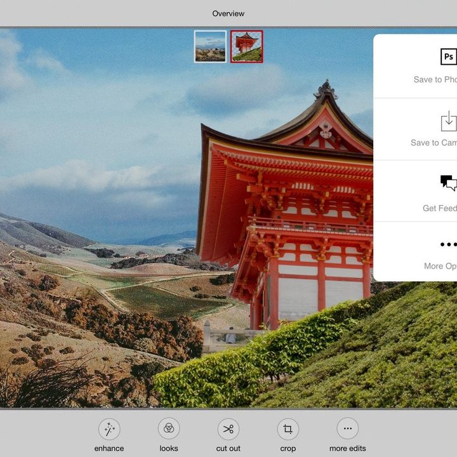Image resolution: width=457 pixels, height=457 pixels.
Task: Select the cut out scissors icon
Action: 228,429
